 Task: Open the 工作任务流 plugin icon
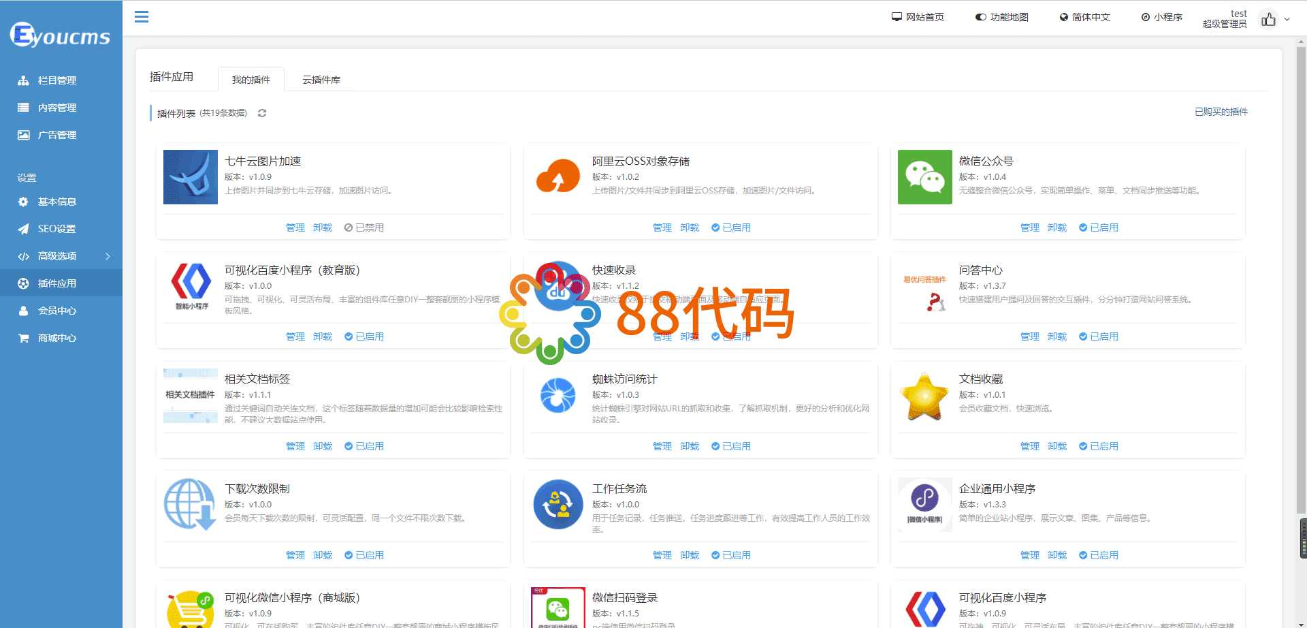(558, 505)
